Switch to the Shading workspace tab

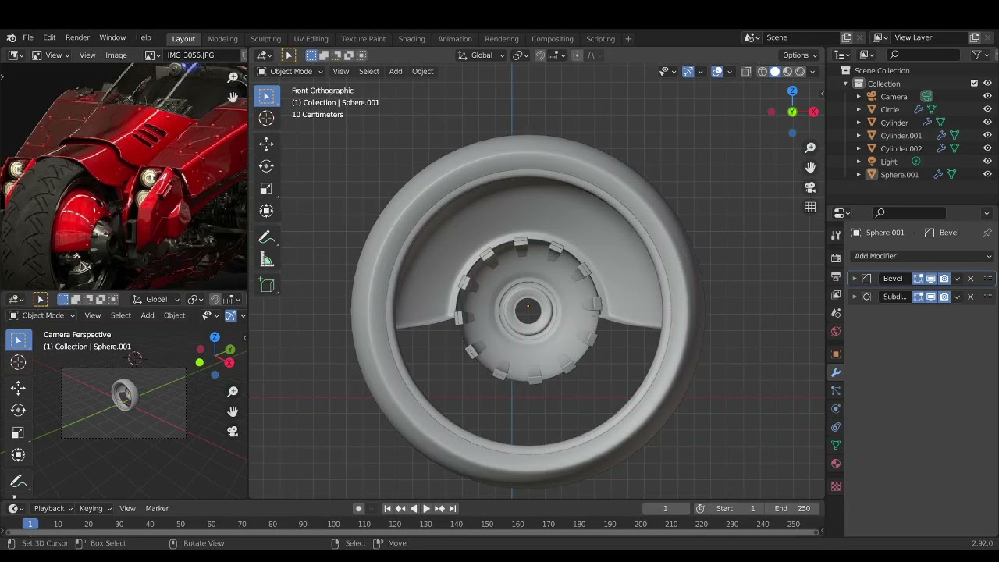tap(411, 39)
